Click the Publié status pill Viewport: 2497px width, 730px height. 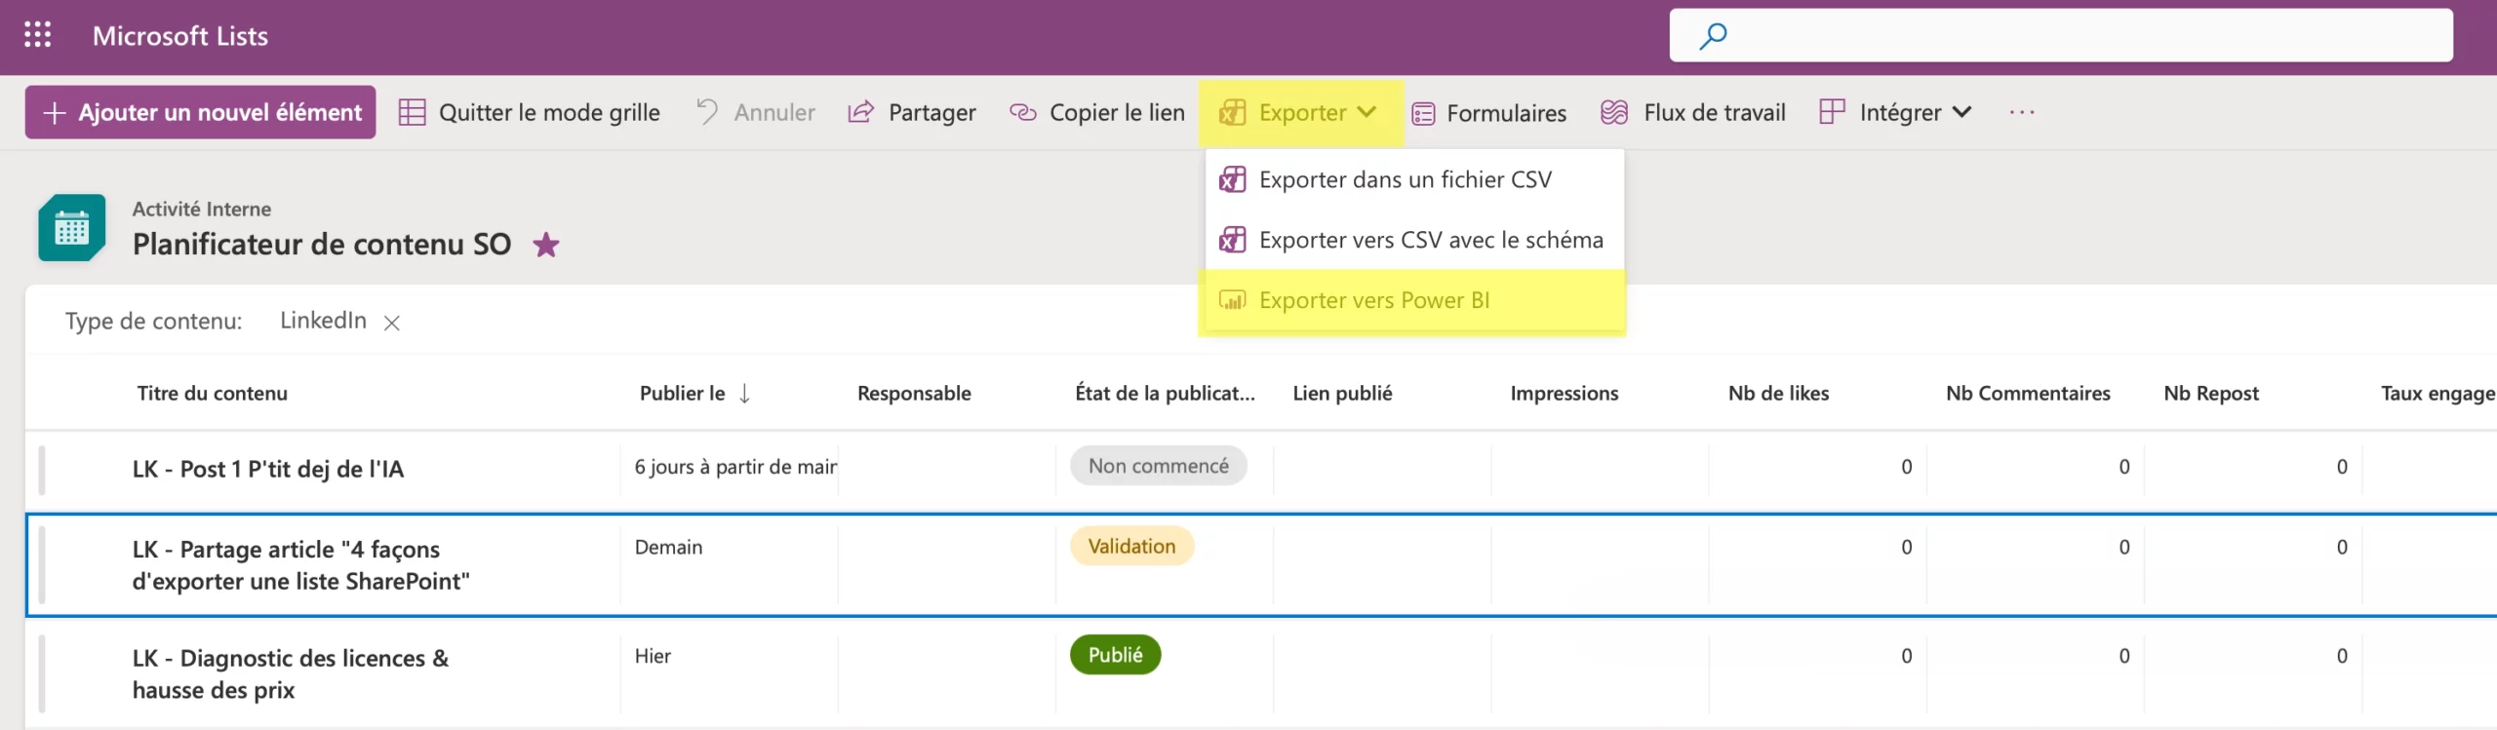pyautogui.click(x=1116, y=655)
